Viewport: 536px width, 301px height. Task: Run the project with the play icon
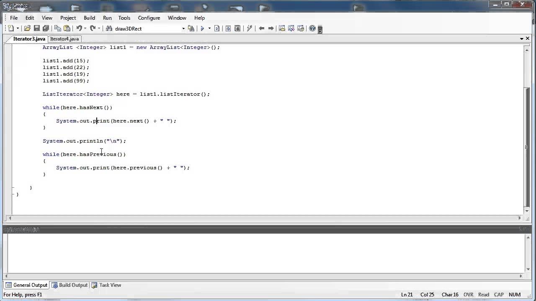pos(202,28)
